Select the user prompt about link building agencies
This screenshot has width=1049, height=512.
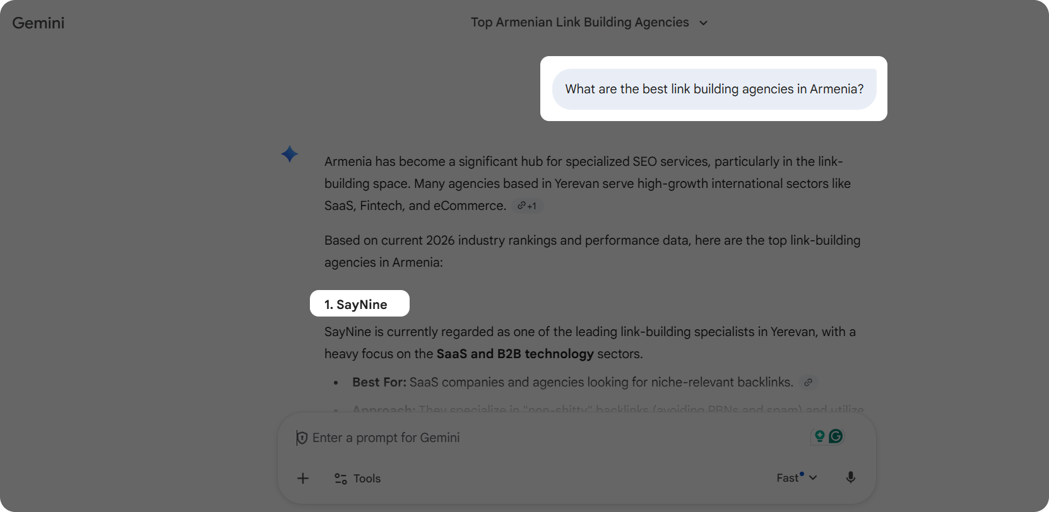714,89
